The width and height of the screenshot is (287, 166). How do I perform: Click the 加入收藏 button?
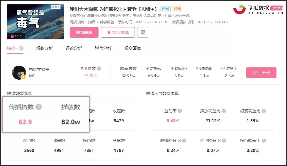(x=118, y=32)
